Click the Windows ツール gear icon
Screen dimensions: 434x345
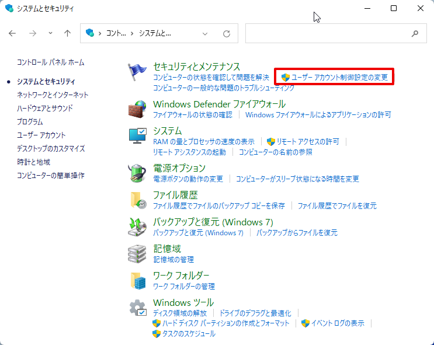point(138,308)
